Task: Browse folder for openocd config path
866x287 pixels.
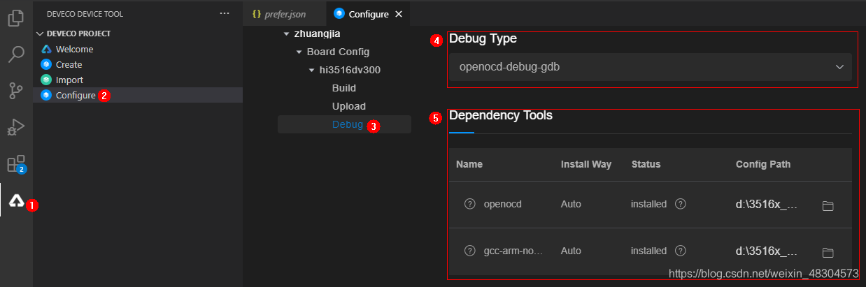Action: (828, 205)
